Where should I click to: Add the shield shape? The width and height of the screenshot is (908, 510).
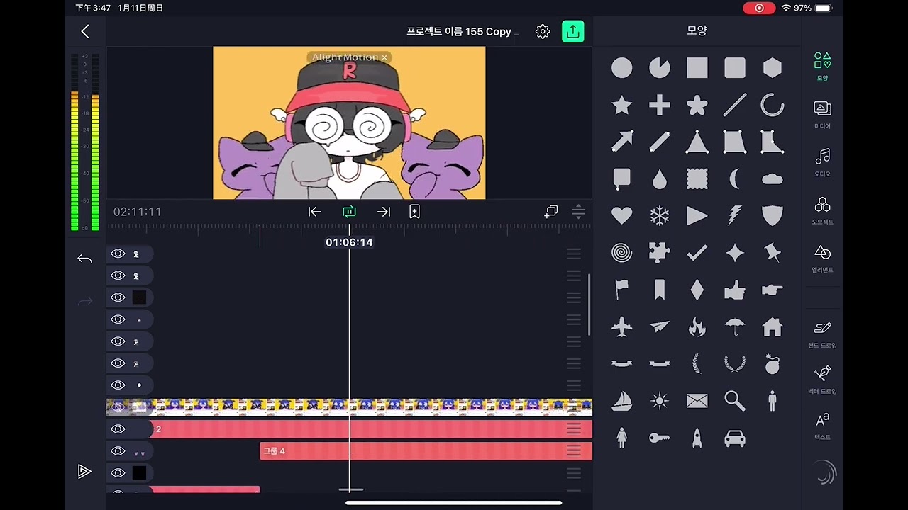(x=772, y=215)
